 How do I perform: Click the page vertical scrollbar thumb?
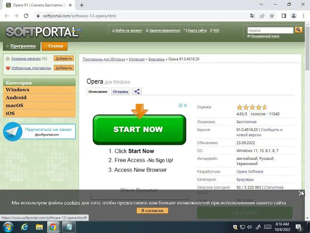point(307,48)
